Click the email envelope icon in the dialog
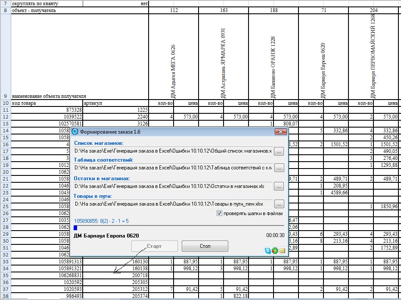Image resolution: width=401 pixels, height=300 pixels. [x=283, y=250]
